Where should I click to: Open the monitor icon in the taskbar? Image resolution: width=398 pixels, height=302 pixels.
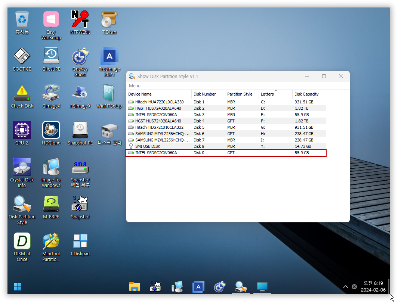(262, 287)
